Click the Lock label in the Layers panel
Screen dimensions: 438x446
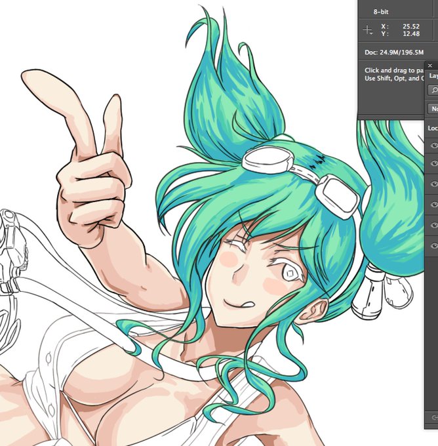433,129
